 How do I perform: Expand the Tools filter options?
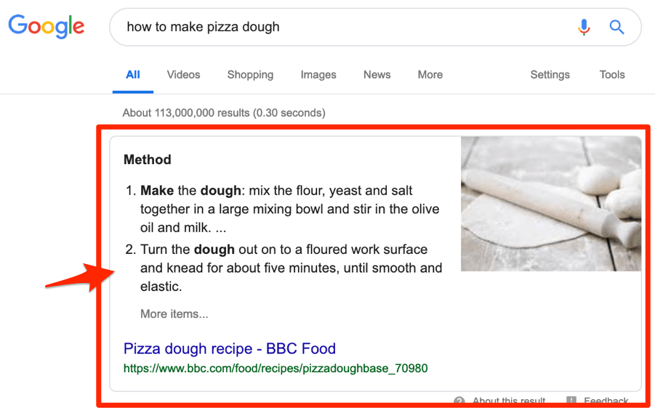(x=611, y=75)
